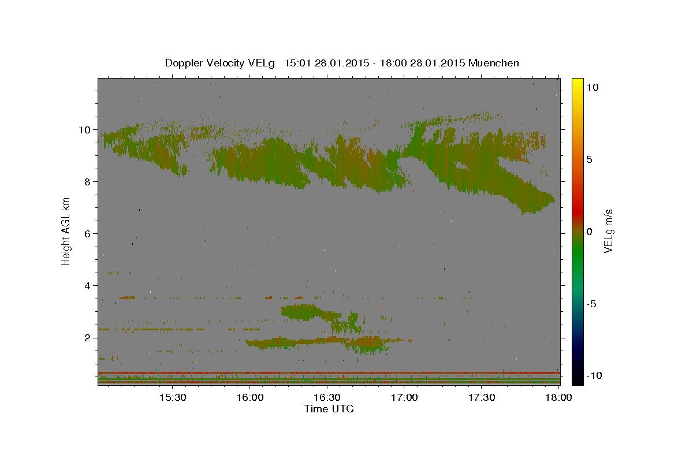Click the yellow top of the colorbar

click(x=577, y=84)
